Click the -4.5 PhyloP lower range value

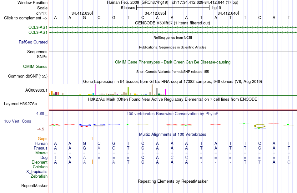(41, 129)
